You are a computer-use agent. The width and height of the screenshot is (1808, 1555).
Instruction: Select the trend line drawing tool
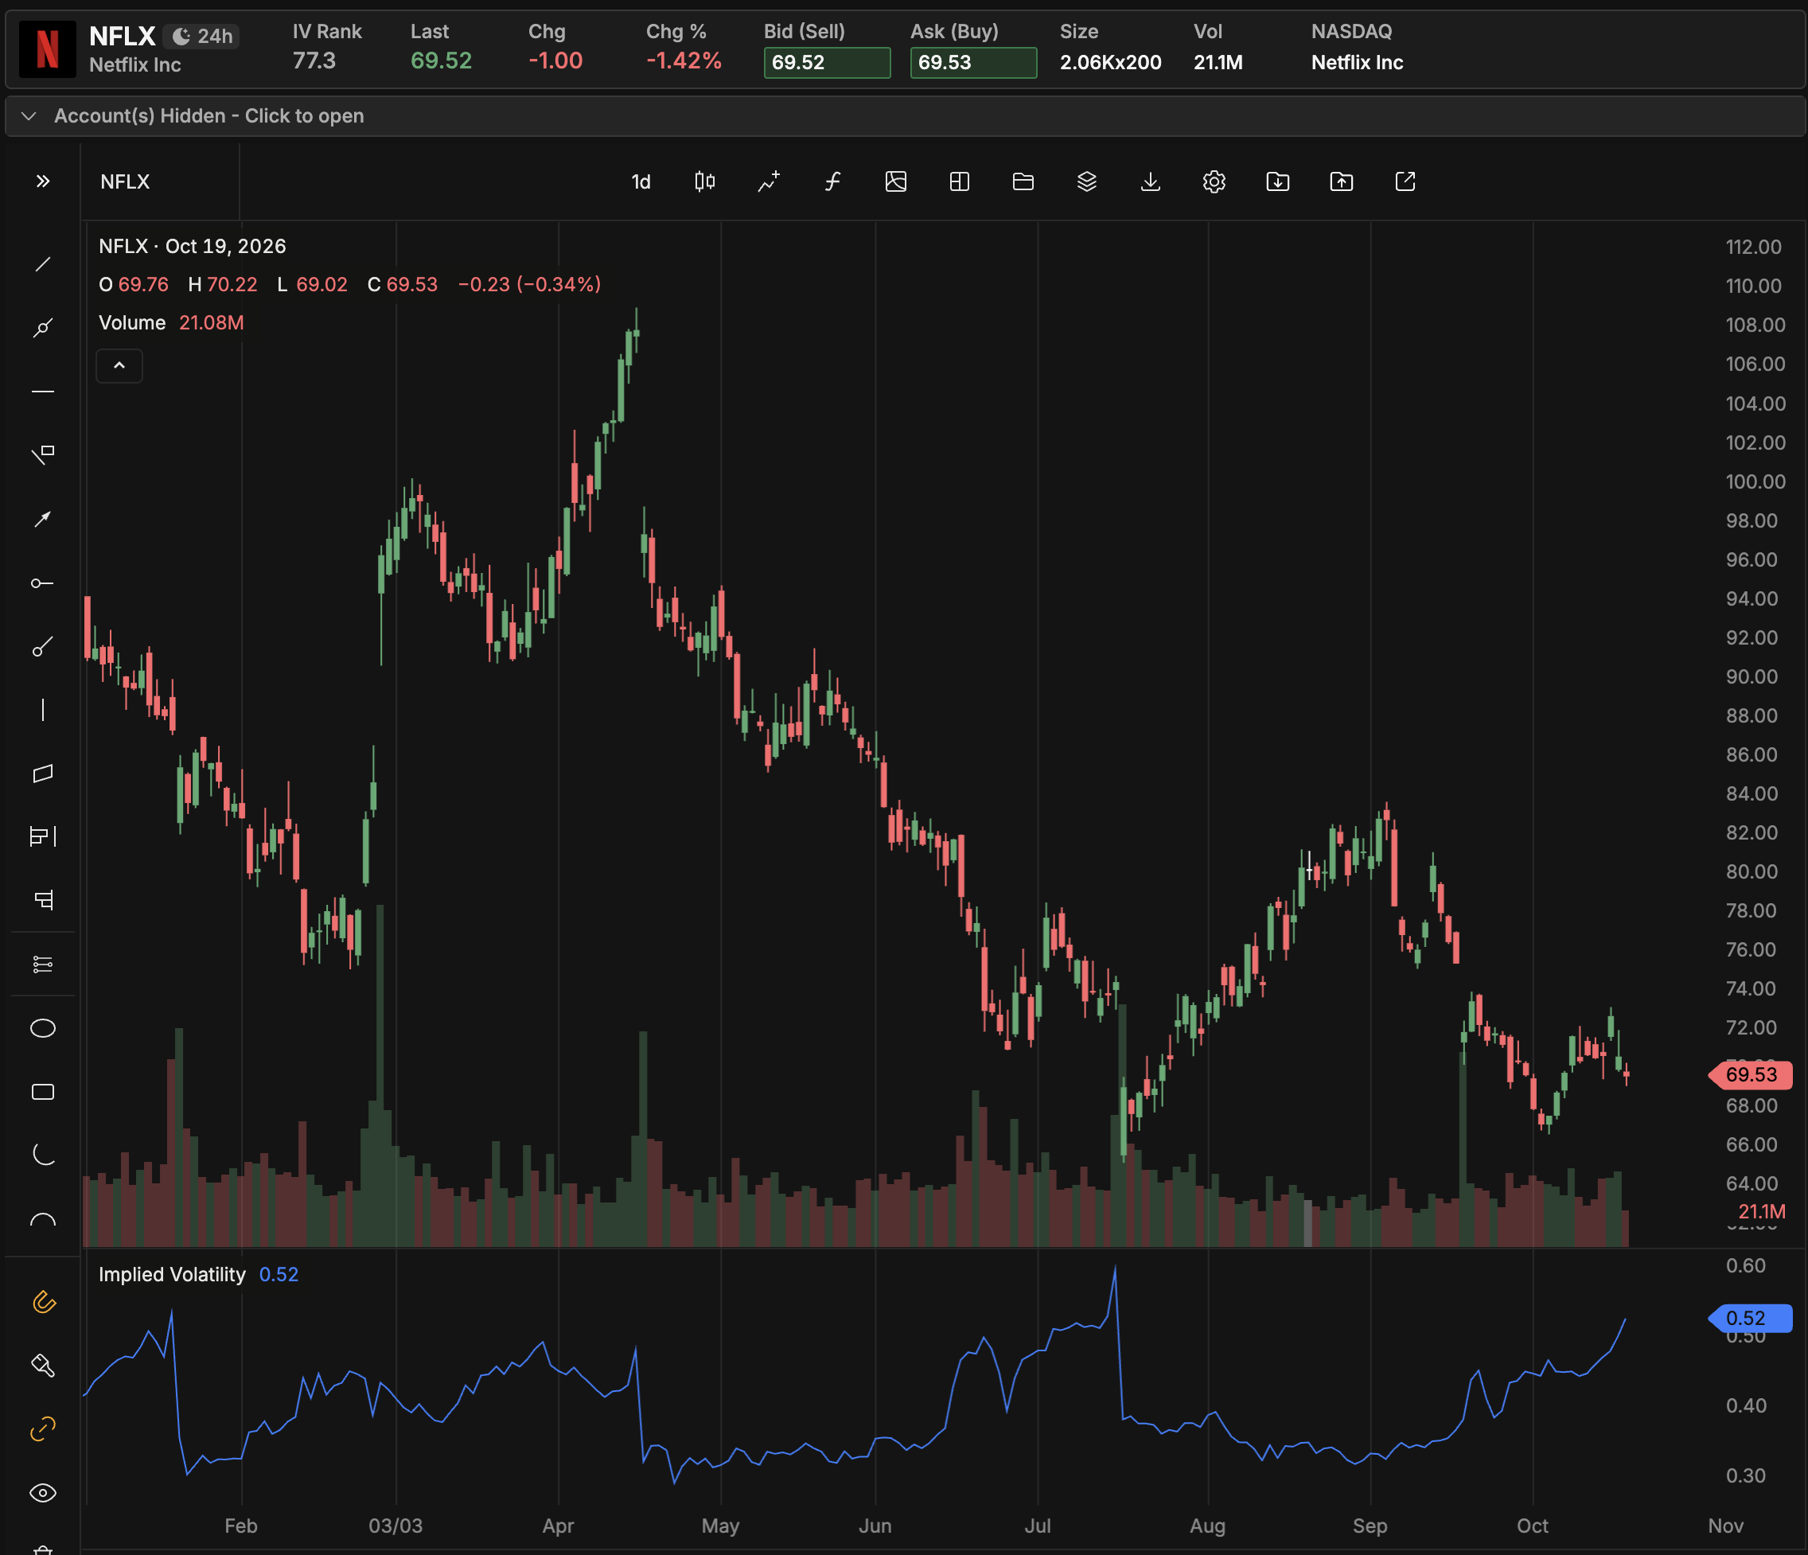(x=43, y=263)
